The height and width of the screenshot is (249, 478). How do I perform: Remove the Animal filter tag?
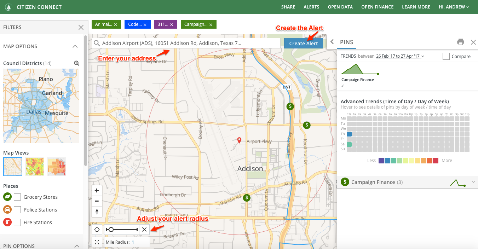tap(115, 25)
